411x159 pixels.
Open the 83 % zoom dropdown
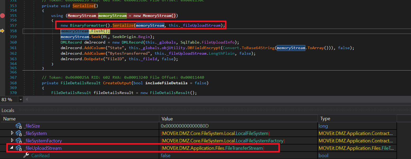[x=21, y=100]
